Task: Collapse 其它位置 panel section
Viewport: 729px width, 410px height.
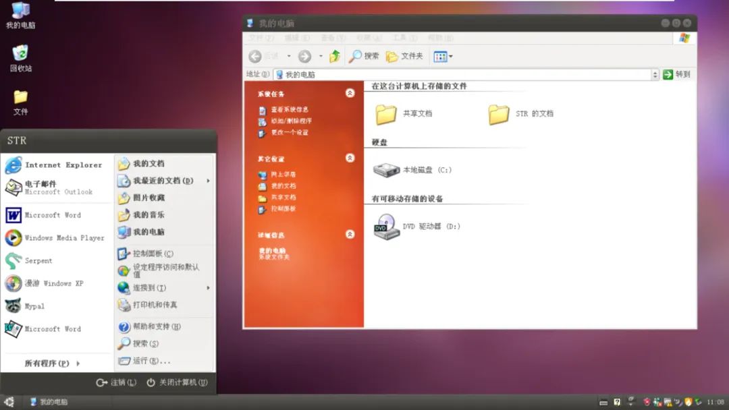Action: pyautogui.click(x=350, y=158)
